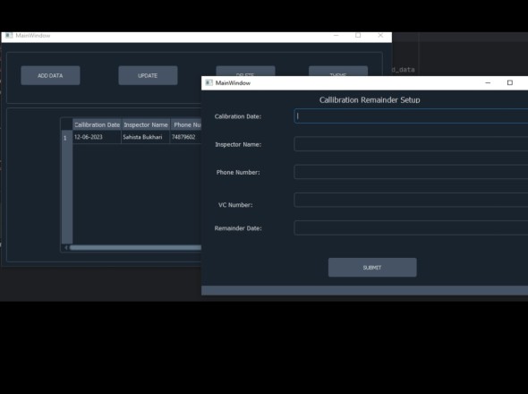Click the ADD DATA button
The width and height of the screenshot is (528, 394).
[50, 75]
